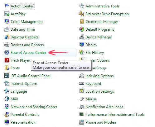Open the Device Manager link
The width and height of the screenshot is (155, 127).
click(x=99, y=37)
